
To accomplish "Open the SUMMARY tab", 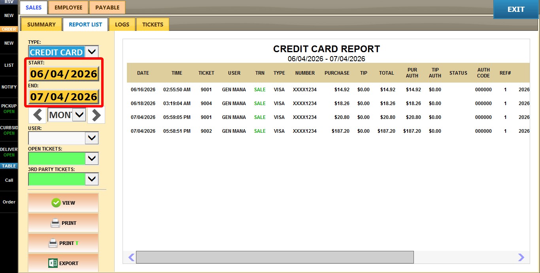I will [x=42, y=24].
